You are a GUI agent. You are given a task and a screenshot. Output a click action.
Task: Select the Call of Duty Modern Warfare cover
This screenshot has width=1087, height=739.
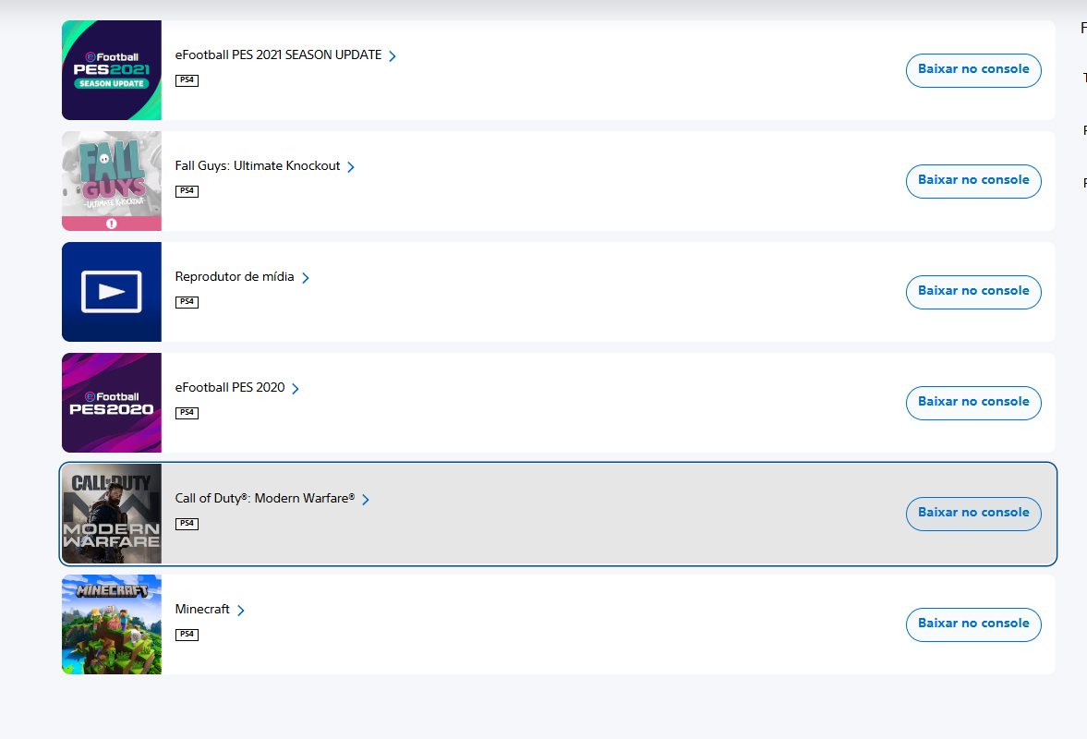(112, 514)
